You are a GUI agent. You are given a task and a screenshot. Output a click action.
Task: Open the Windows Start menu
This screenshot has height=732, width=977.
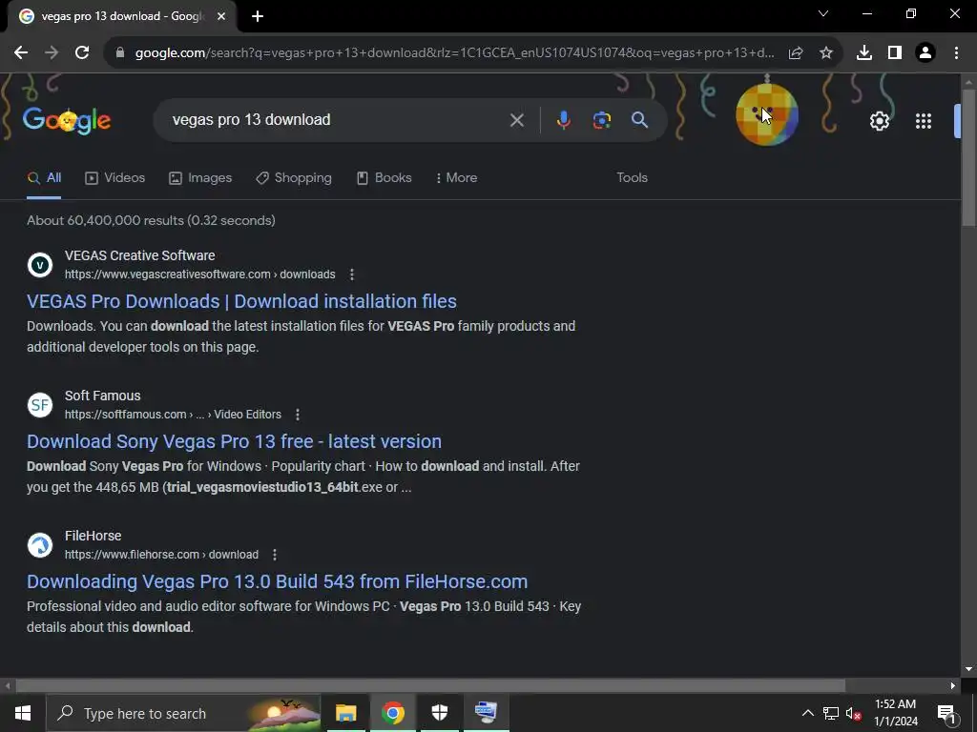23,713
